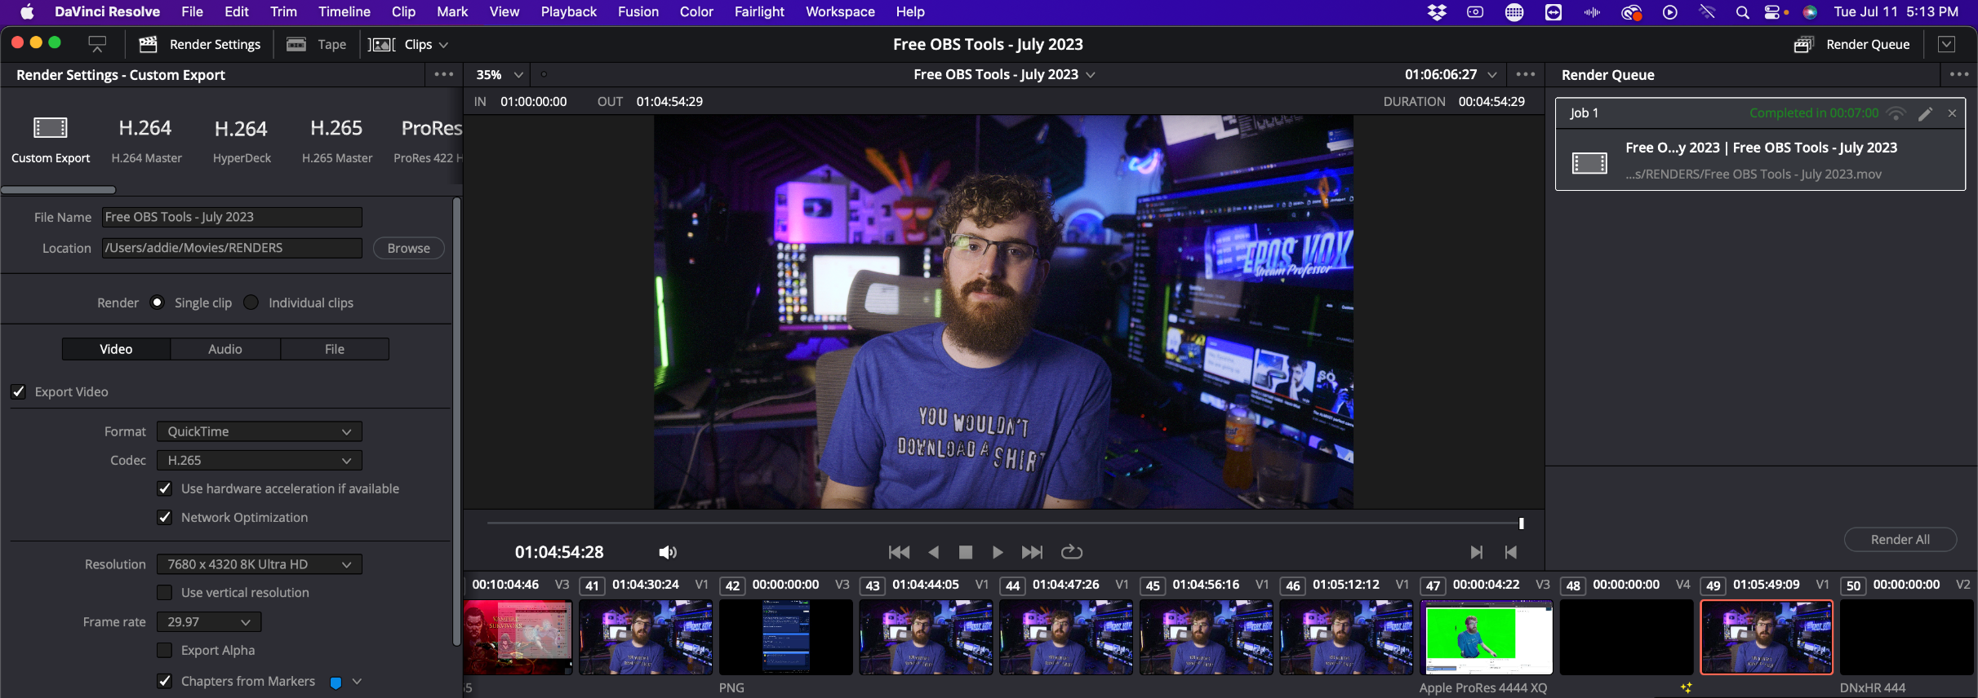Expand the marker color chevron
Screen dimensions: 1978x698
(357, 682)
